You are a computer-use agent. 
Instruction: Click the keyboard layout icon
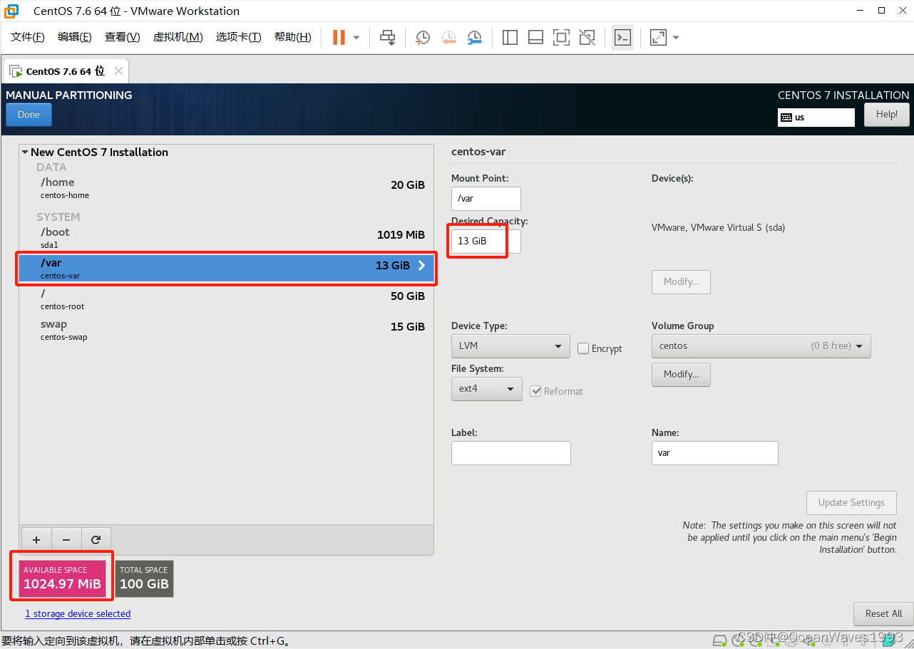(x=786, y=118)
